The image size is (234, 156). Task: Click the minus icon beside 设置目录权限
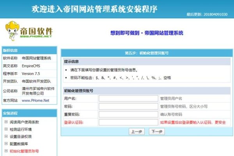(x=6, y=136)
